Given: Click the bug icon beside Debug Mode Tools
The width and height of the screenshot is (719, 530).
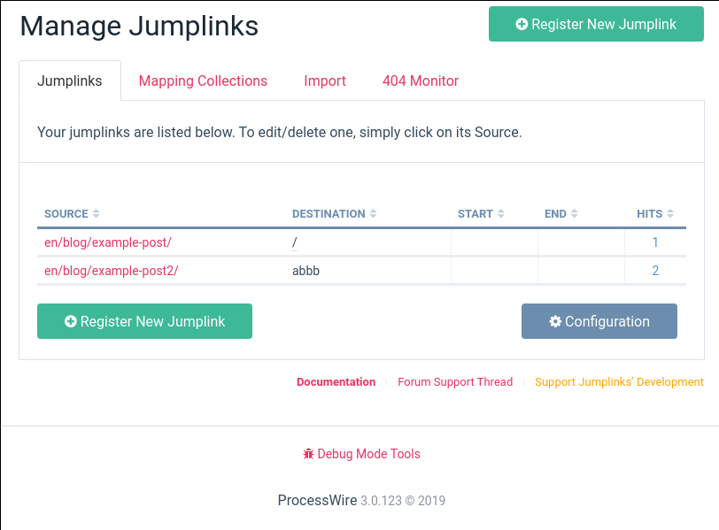Looking at the screenshot, I should pos(308,454).
